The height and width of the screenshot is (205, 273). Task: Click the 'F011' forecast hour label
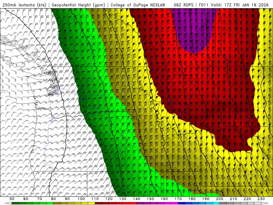203,5
